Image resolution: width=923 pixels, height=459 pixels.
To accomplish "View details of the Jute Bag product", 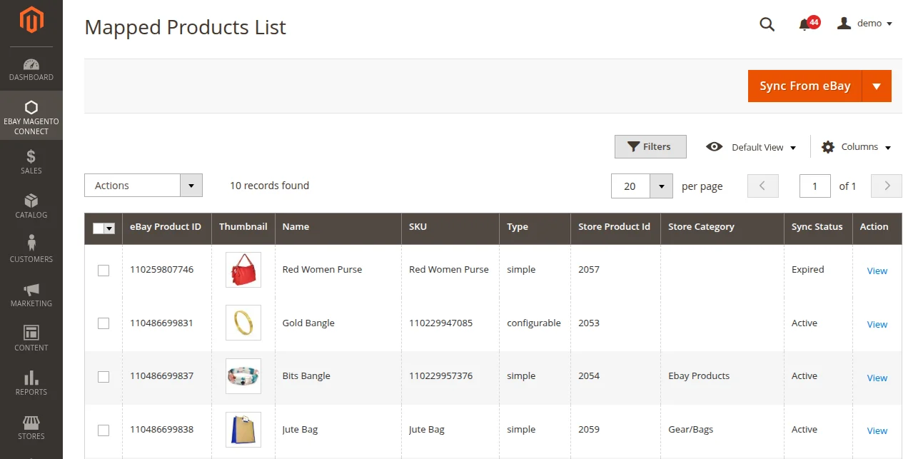I will [x=877, y=430].
